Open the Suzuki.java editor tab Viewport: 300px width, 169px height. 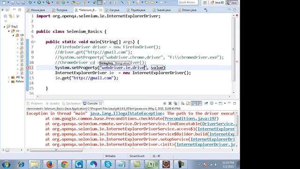pos(162,10)
